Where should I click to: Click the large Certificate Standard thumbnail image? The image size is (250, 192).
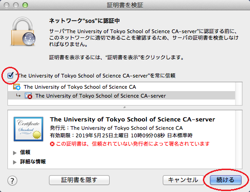(x=28, y=129)
